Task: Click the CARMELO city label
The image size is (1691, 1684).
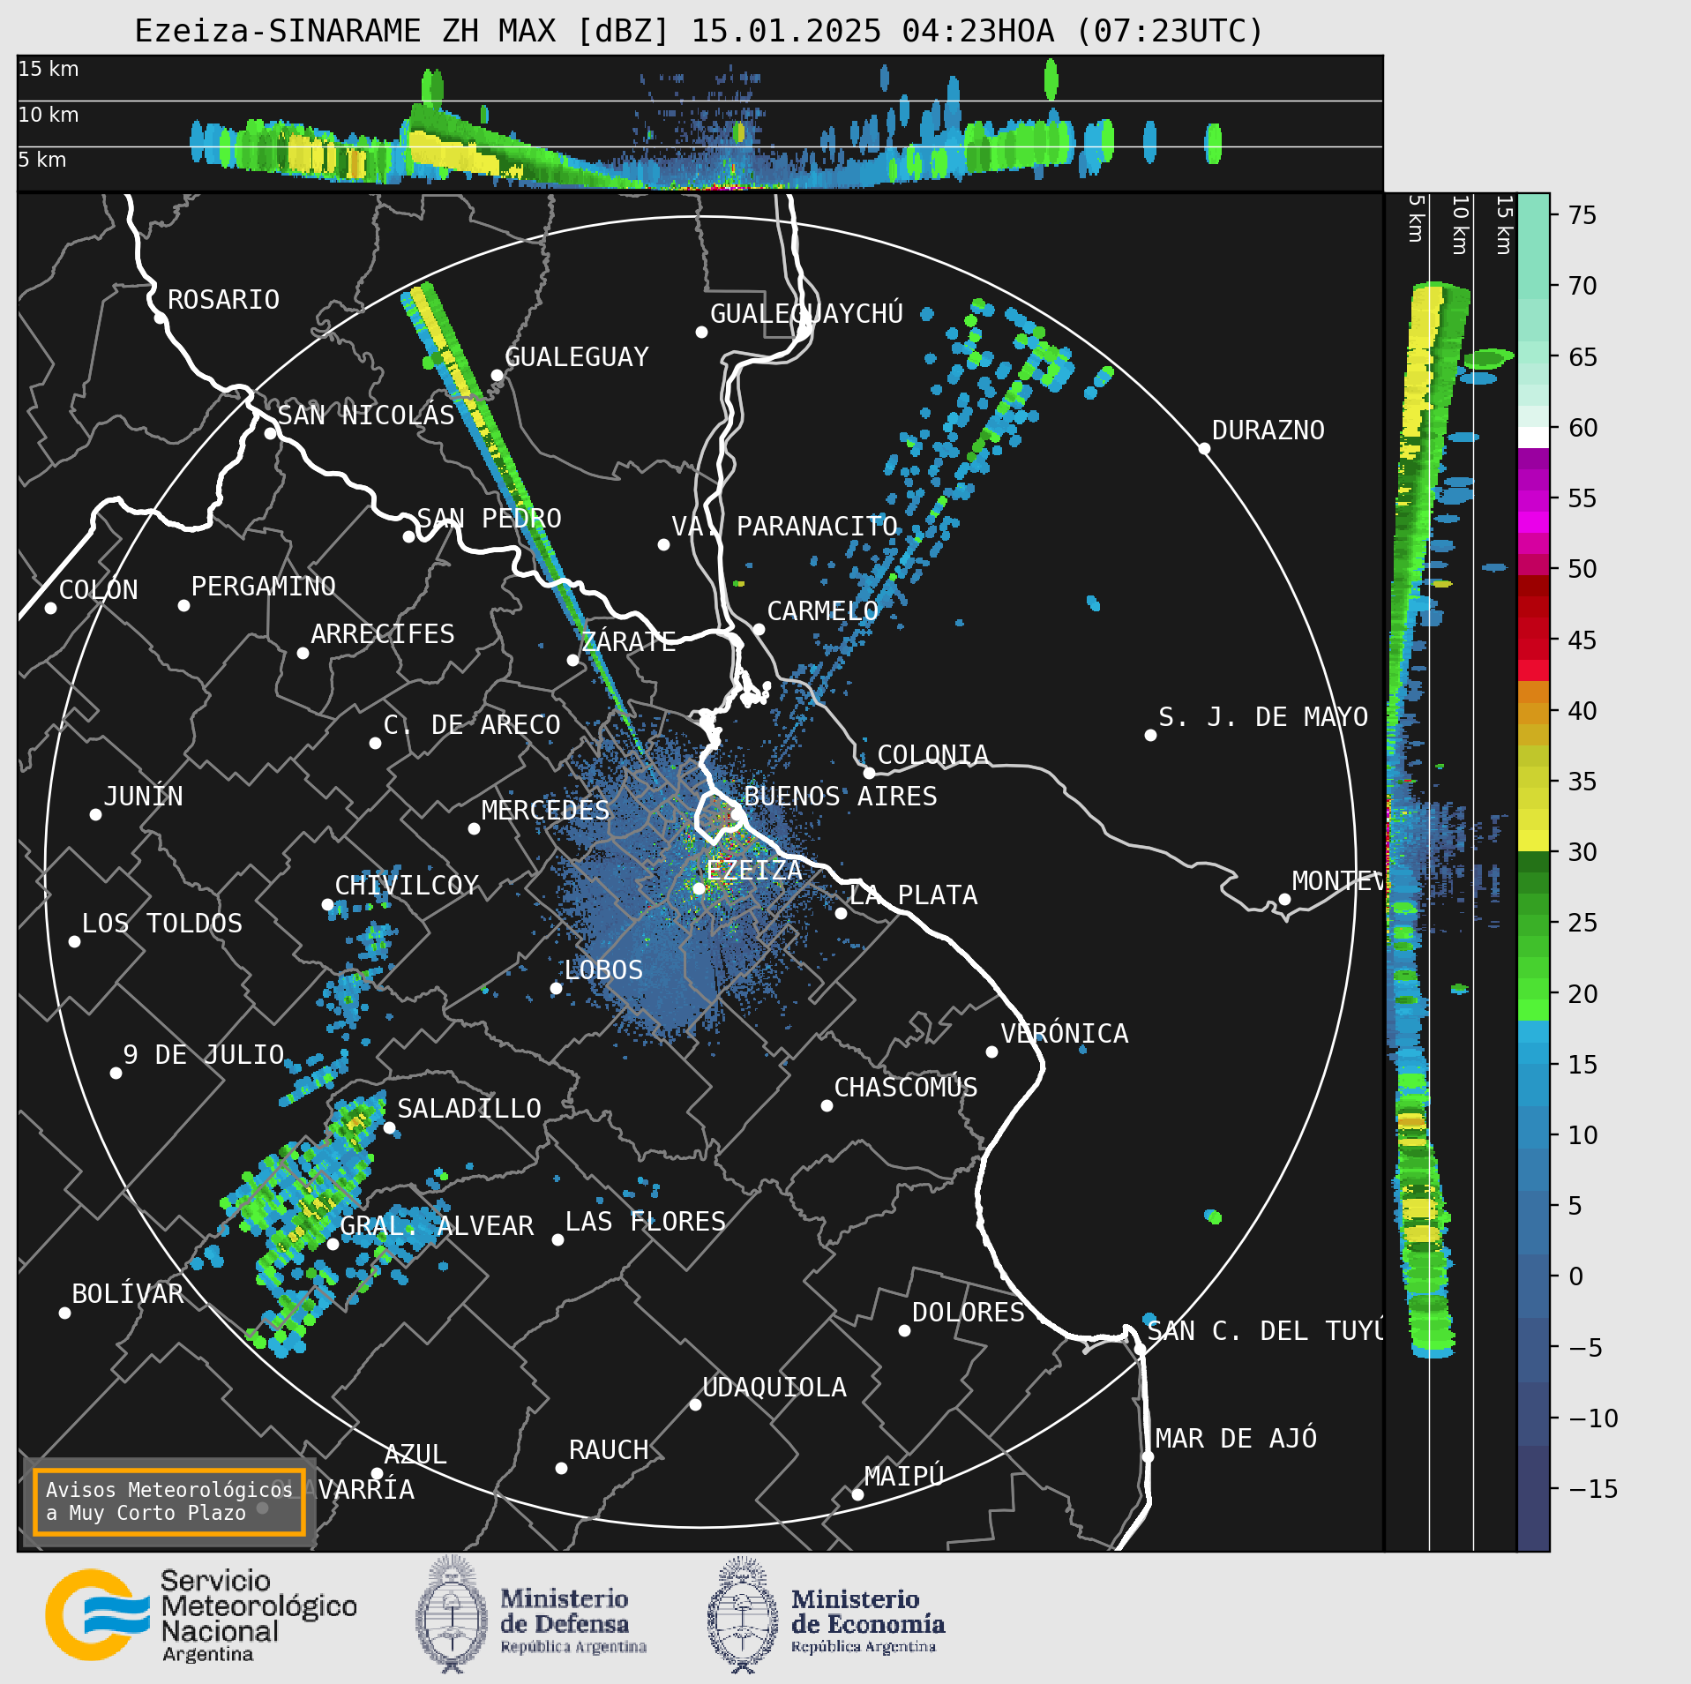Action: click(822, 611)
